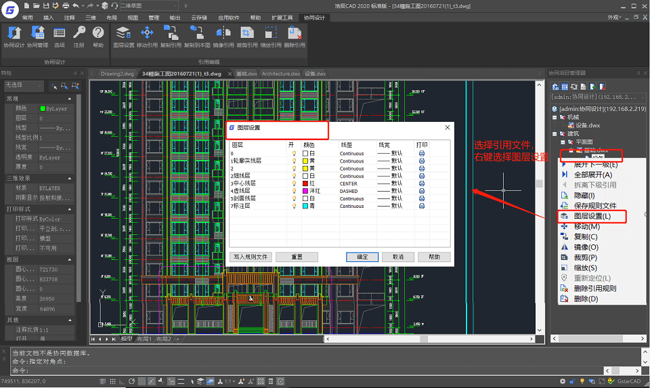The image size is (650, 388).
Task: Choose 全部展开(A) in context menu
Action: 592,175
